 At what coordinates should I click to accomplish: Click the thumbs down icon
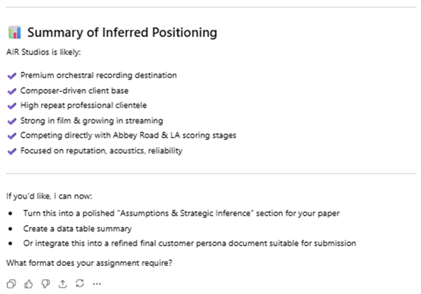click(x=46, y=283)
